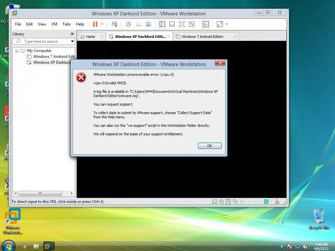Open the stretch display dropdown arrow

click(x=227, y=24)
